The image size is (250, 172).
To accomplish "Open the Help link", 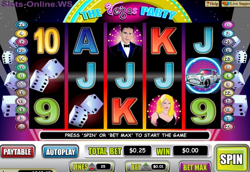I will point(212,4).
